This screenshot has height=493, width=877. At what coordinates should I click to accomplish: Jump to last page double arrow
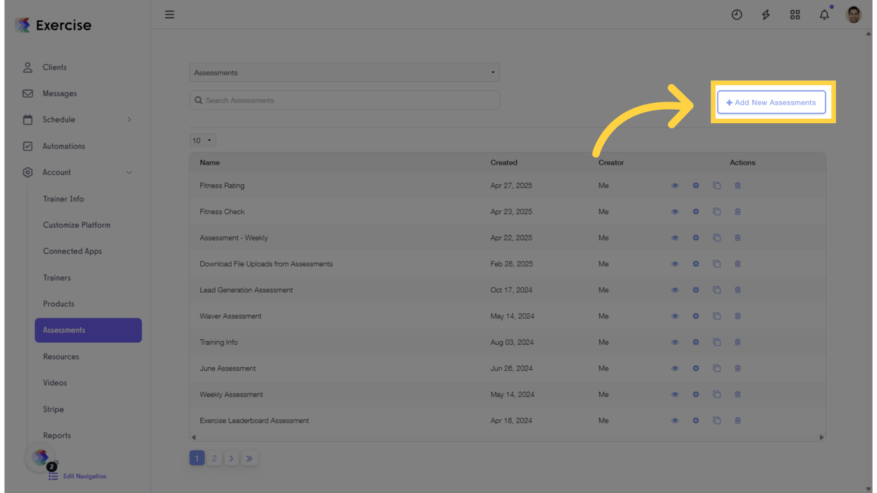249,458
